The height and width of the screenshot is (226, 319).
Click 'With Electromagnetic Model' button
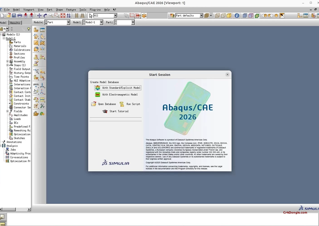(117, 95)
